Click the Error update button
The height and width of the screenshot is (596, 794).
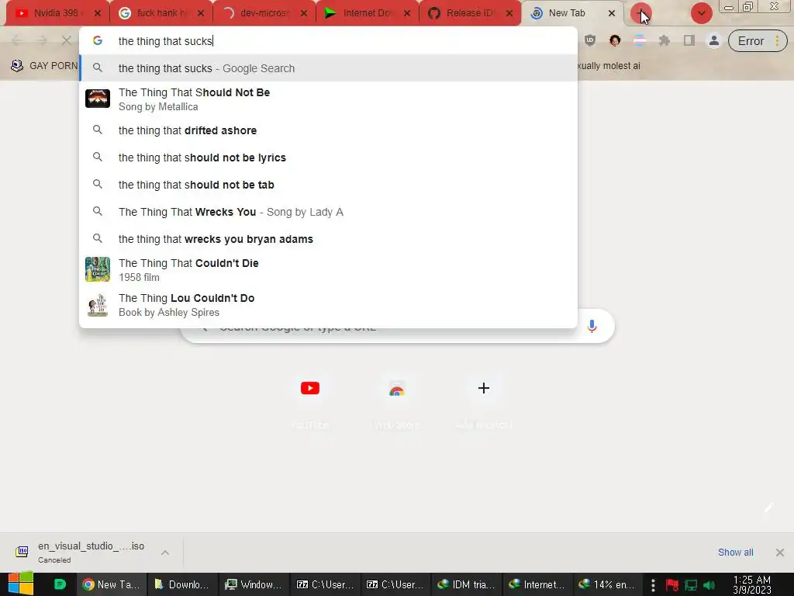tap(757, 41)
